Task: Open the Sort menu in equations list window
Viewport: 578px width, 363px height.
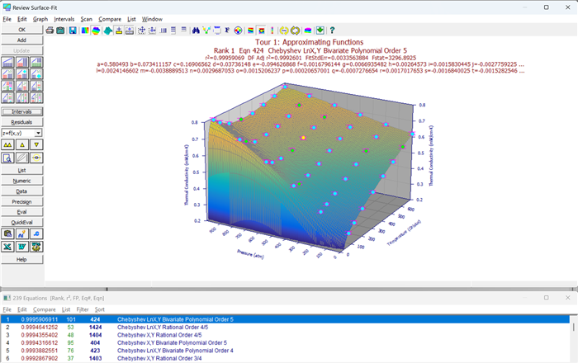Action: pos(100,309)
